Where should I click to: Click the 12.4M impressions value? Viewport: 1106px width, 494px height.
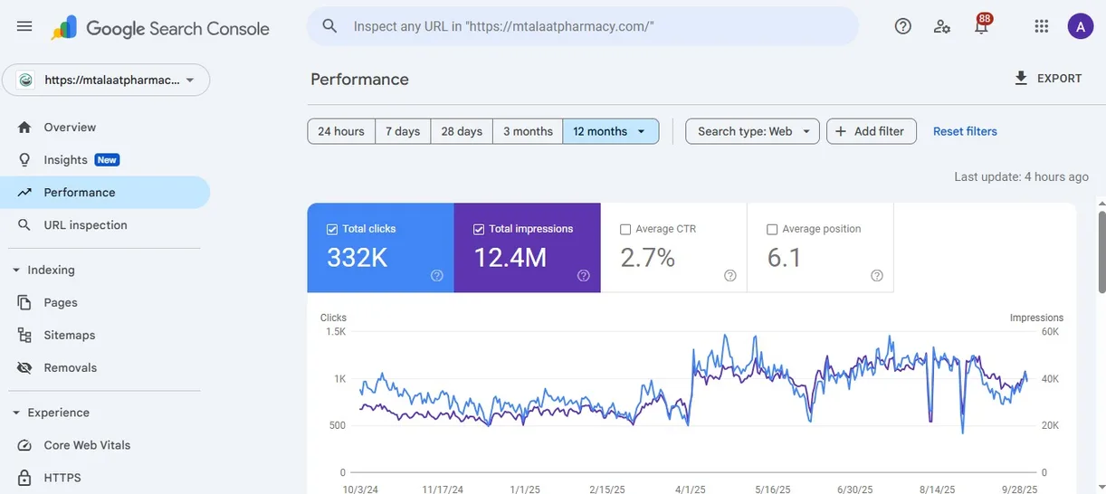point(510,258)
